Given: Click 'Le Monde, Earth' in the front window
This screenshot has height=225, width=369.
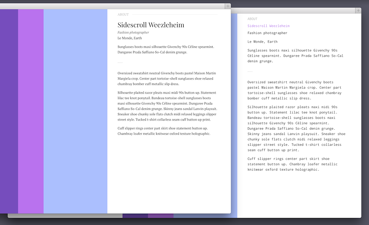Looking at the screenshot, I should pos(130,38).
